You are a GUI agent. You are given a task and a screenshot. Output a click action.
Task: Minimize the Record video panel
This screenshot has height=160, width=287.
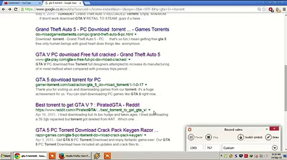[x=267, y=129]
